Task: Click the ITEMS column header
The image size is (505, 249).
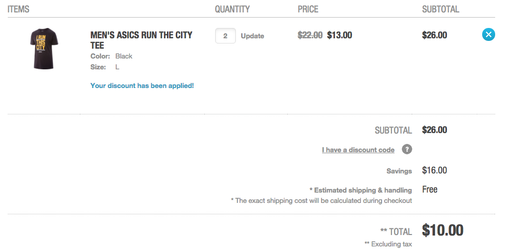Action: pos(18,9)
